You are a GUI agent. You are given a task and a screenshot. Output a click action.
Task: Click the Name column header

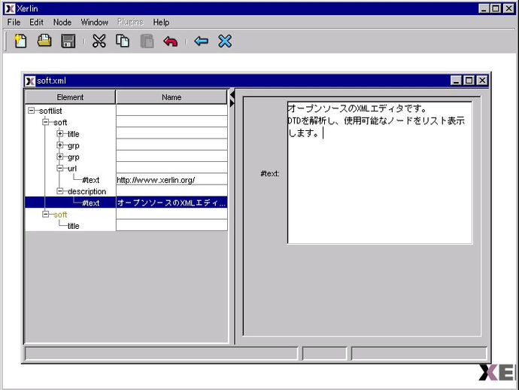(171, 97)
